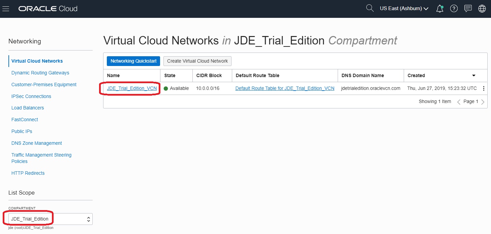Viewport: 491px width, 234px height.
Task: Select Virtual Cloud Networks in the sidebar
Action: [37, 61]
